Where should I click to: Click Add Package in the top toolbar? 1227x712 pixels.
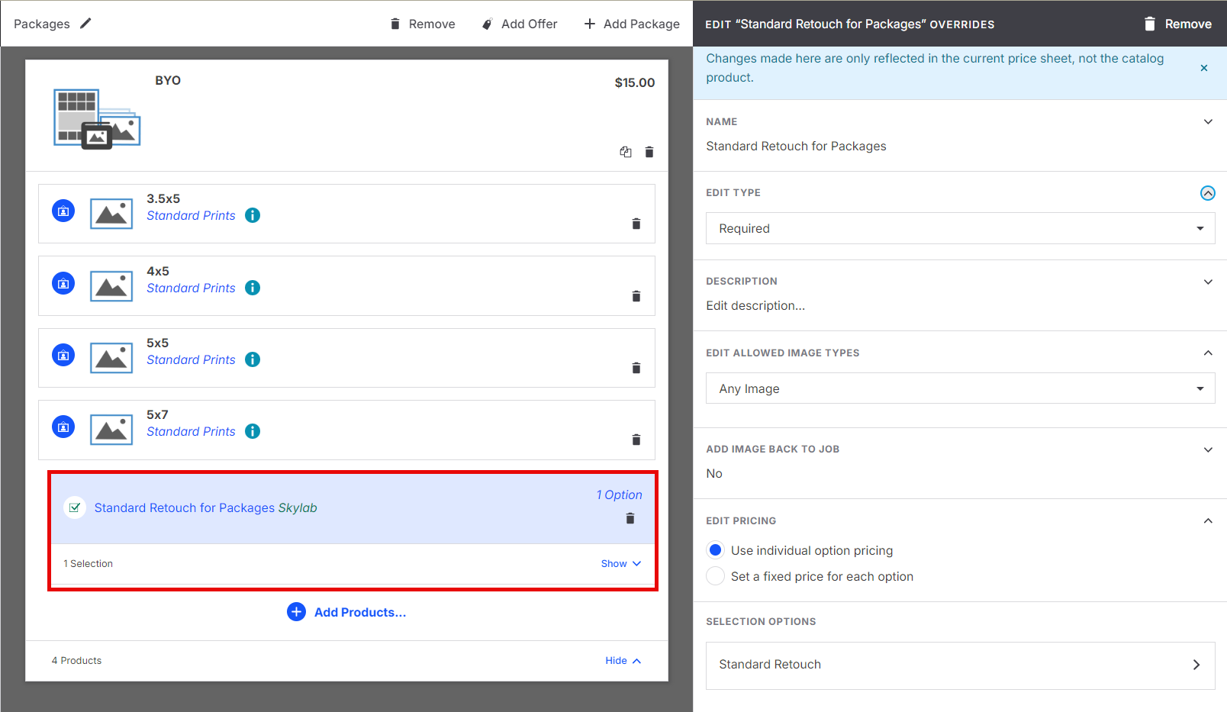pos(632,24)
